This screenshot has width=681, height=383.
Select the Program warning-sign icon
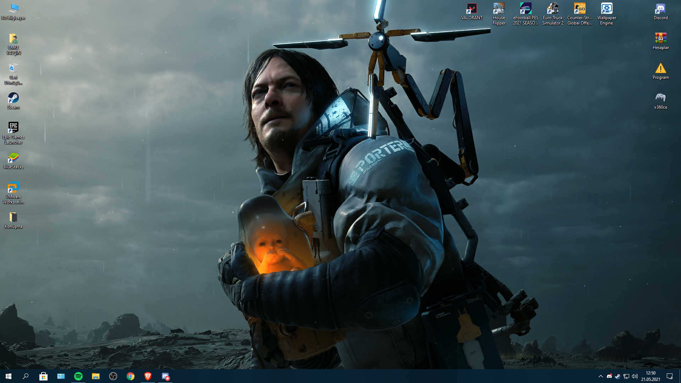[x=660, y=71]
